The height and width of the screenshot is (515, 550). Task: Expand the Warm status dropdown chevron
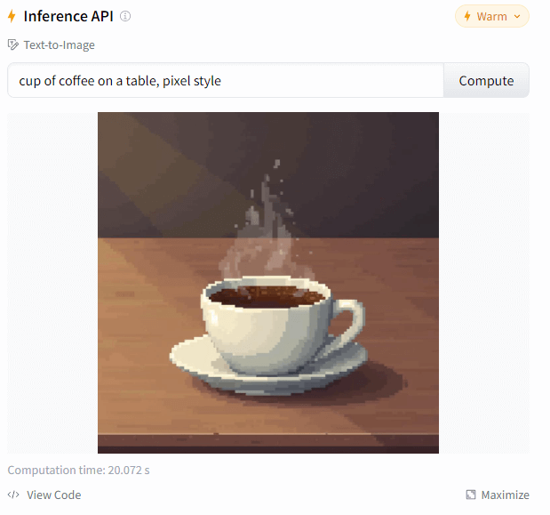tap(517, 16)
